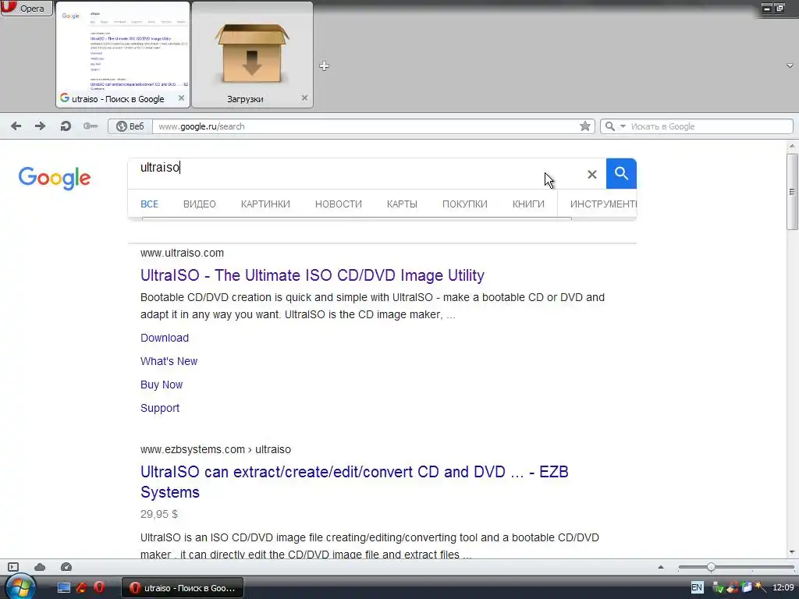Viewport: 799px width, 599px height.
Task: Go back to previous page
Action: pyautogui.click(x=16, y=126)
